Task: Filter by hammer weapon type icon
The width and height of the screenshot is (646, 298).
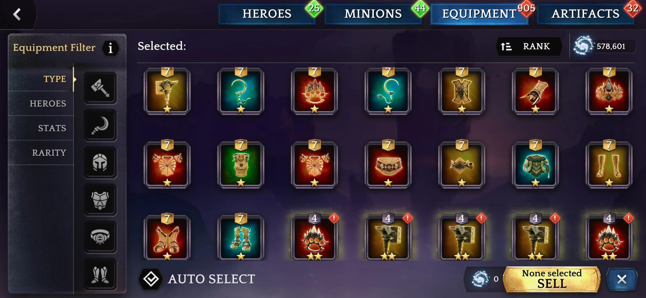Action: pos(100,88)
